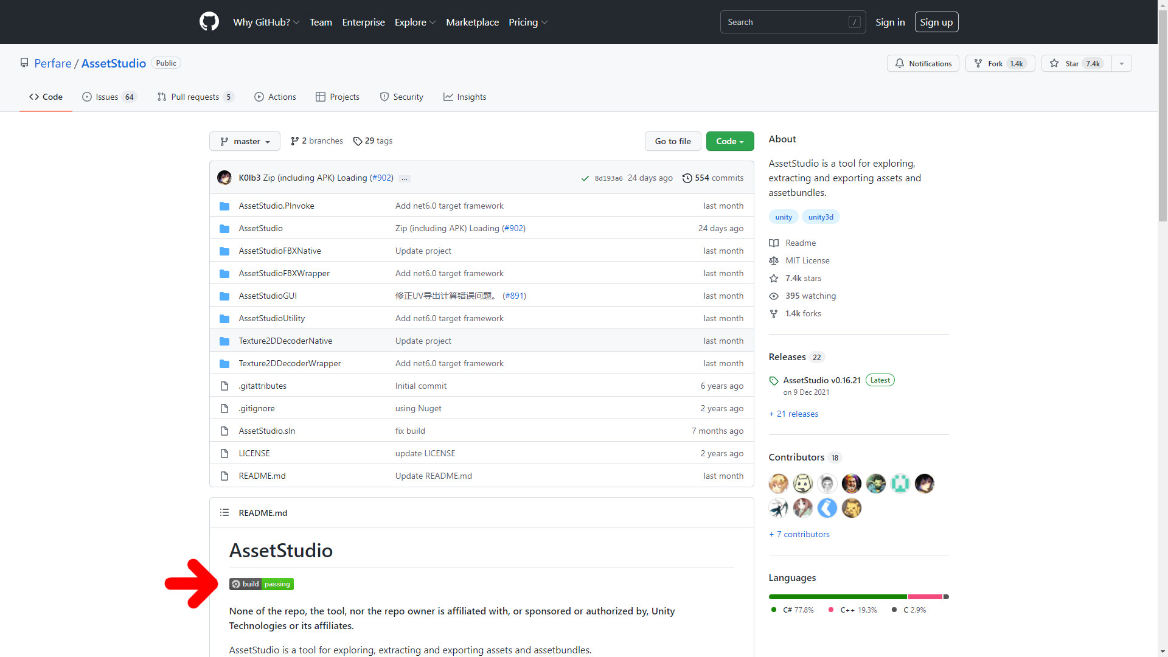Click the Notifications bell button
Viewport: 1168px width, 657px height.
[x=923, y=63]
